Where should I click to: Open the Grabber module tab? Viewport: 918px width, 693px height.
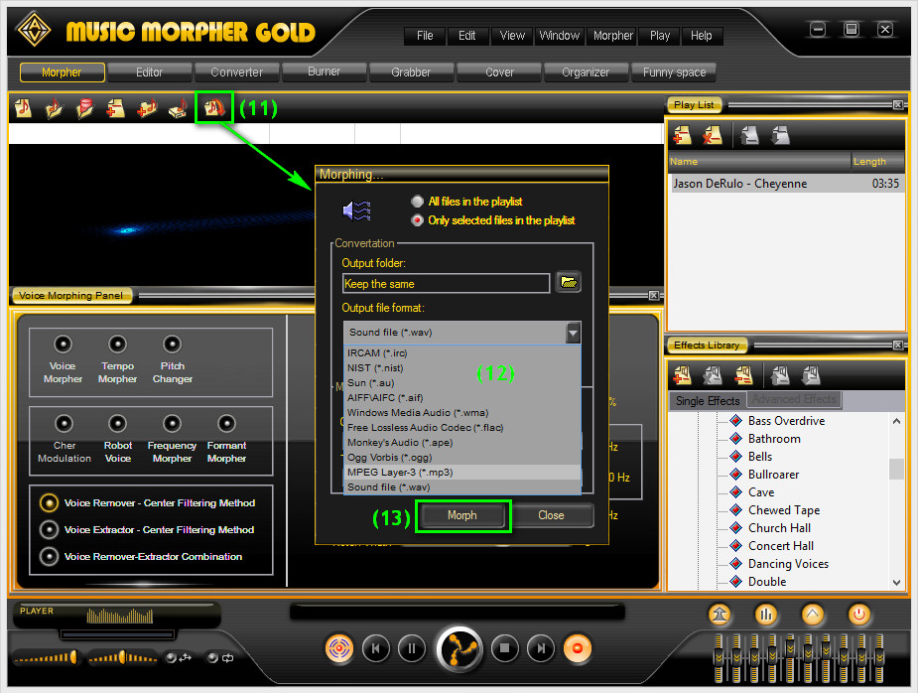(411, 72)
